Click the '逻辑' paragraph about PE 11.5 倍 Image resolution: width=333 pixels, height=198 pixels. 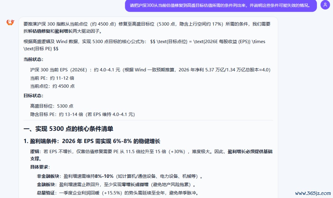point(151,155)
